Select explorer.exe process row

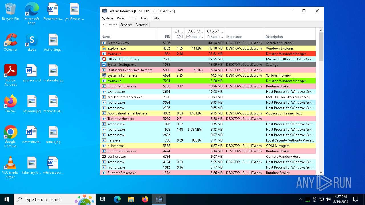(x=208, y=48)
